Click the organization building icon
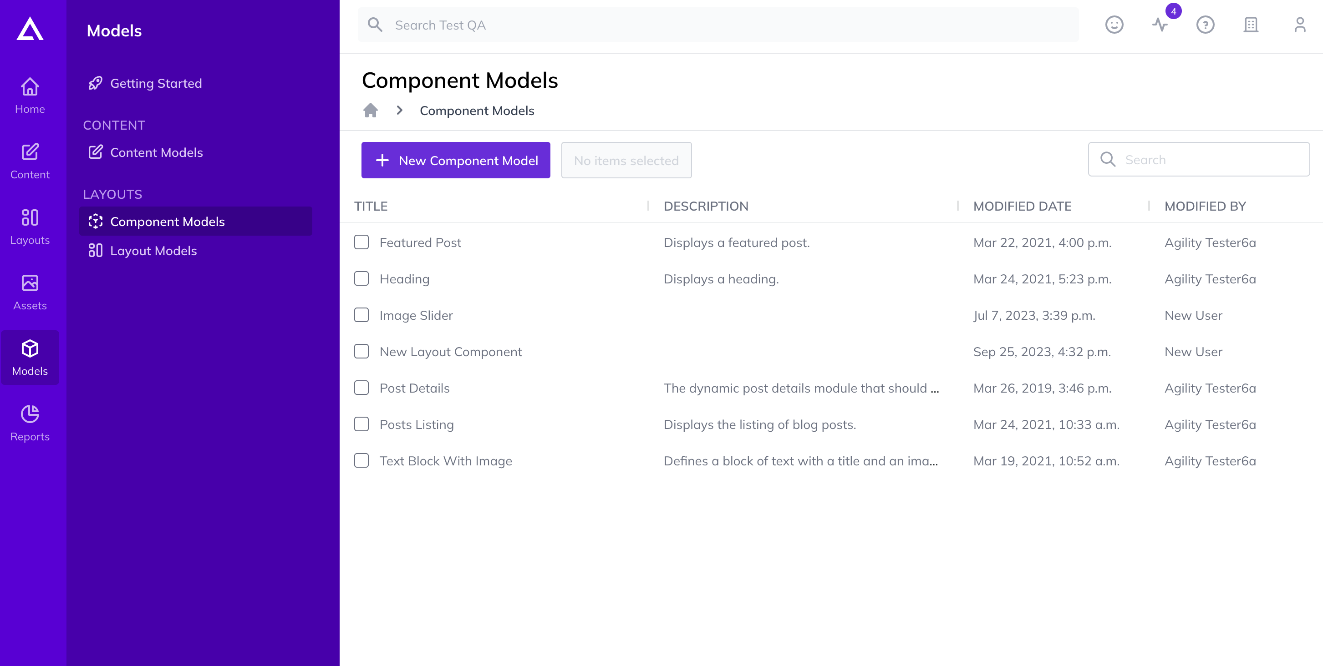The width and height of the screenshot is (1323, 666). pos(1251,25)
